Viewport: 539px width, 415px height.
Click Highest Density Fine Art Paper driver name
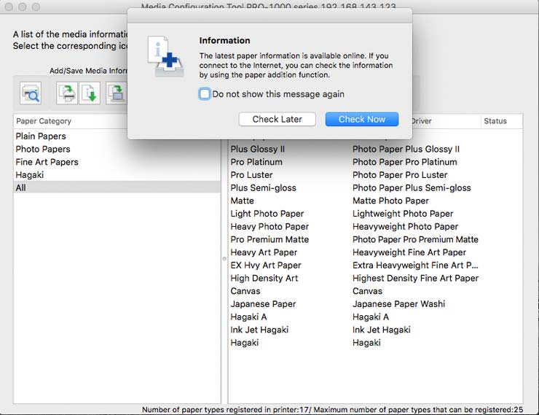click(x=416, y=278)
